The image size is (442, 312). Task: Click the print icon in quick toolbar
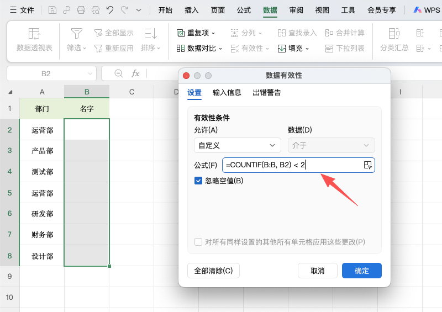coord(81,10)
